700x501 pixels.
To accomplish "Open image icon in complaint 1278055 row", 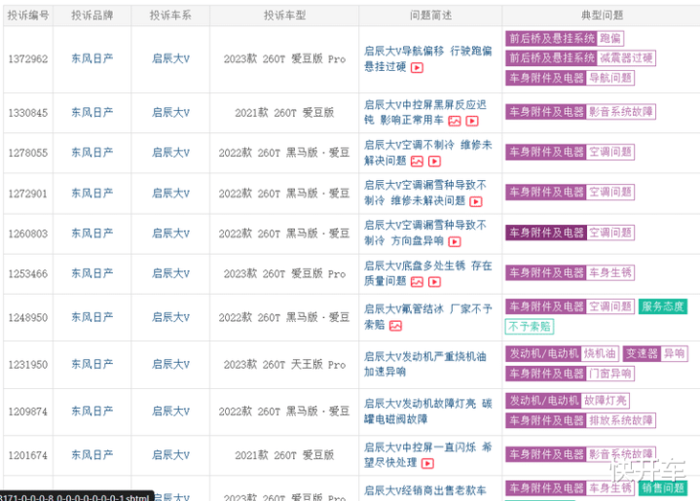I will 417,161.
